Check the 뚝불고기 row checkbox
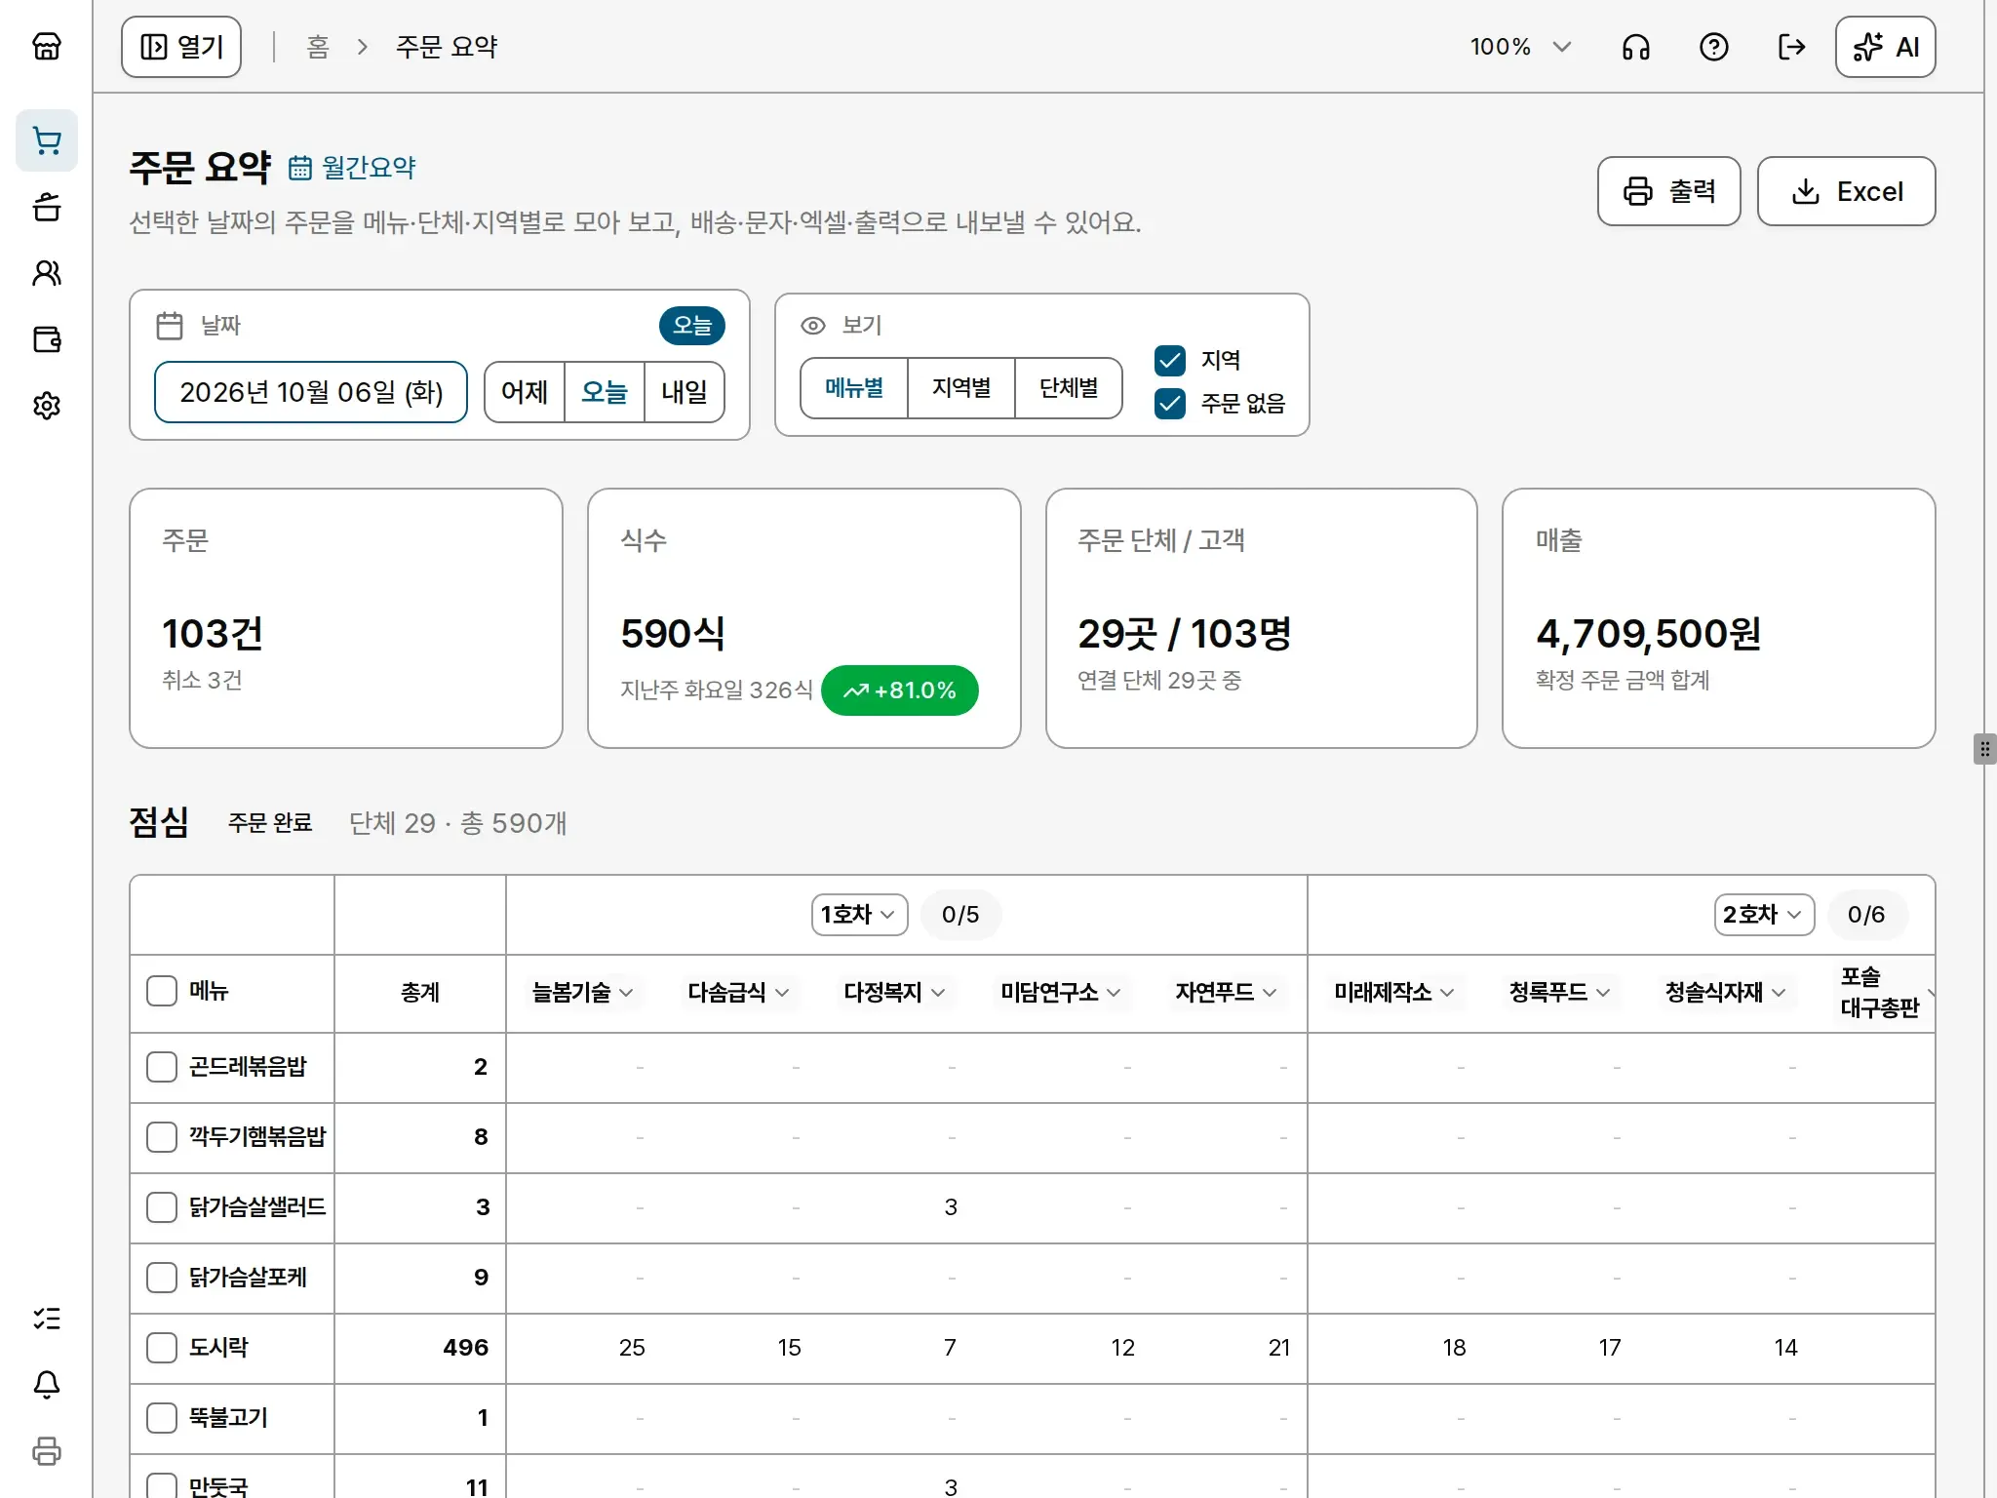Image resolution: width=1997 pixels, height=1498 pixels. click(x=162, y=1418)
